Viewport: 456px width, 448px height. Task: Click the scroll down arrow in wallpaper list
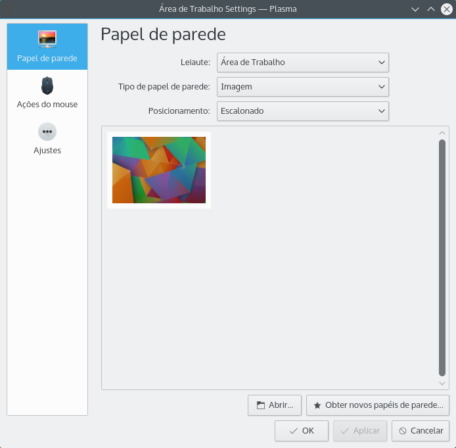tap(442, 383)
